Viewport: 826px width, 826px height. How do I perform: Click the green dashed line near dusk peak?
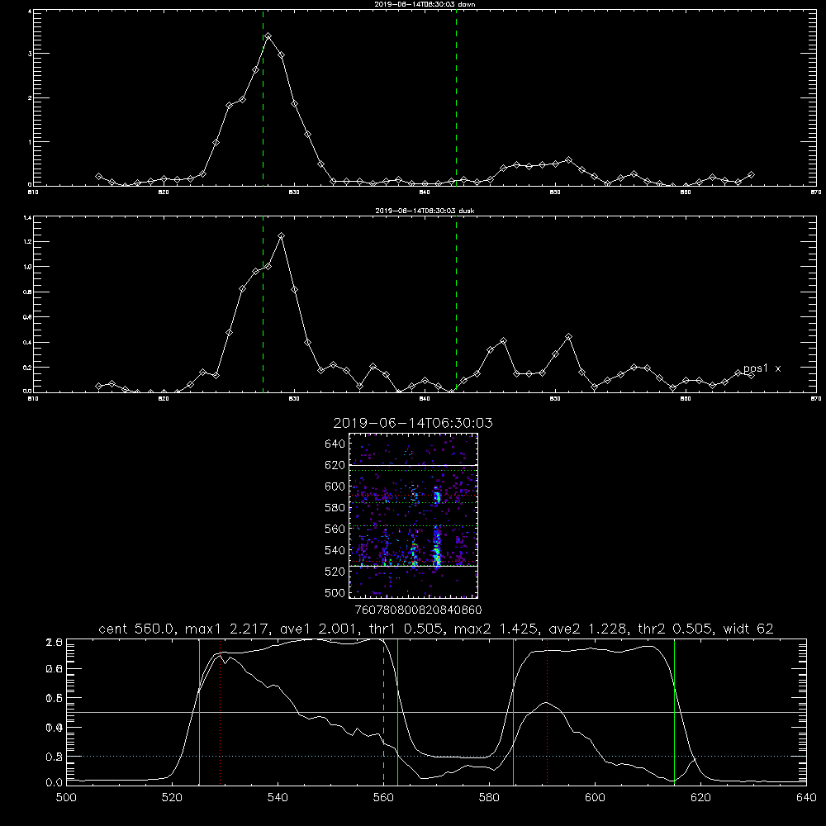pyautogui.click(x=263, y=304)
